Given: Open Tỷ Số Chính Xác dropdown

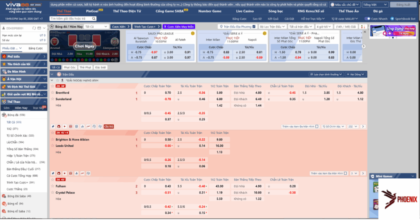Looking at the screenshot, I should [x=333, y=126].
